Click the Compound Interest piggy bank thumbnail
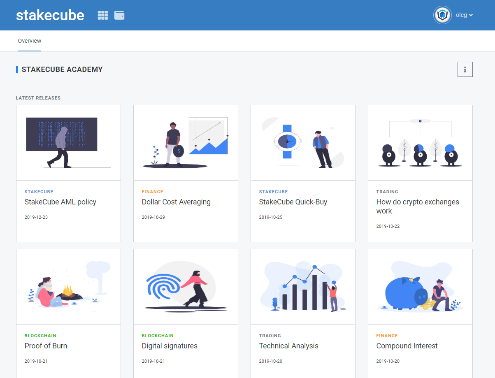The height and width of the screenshot is (378, 495). 420,287
